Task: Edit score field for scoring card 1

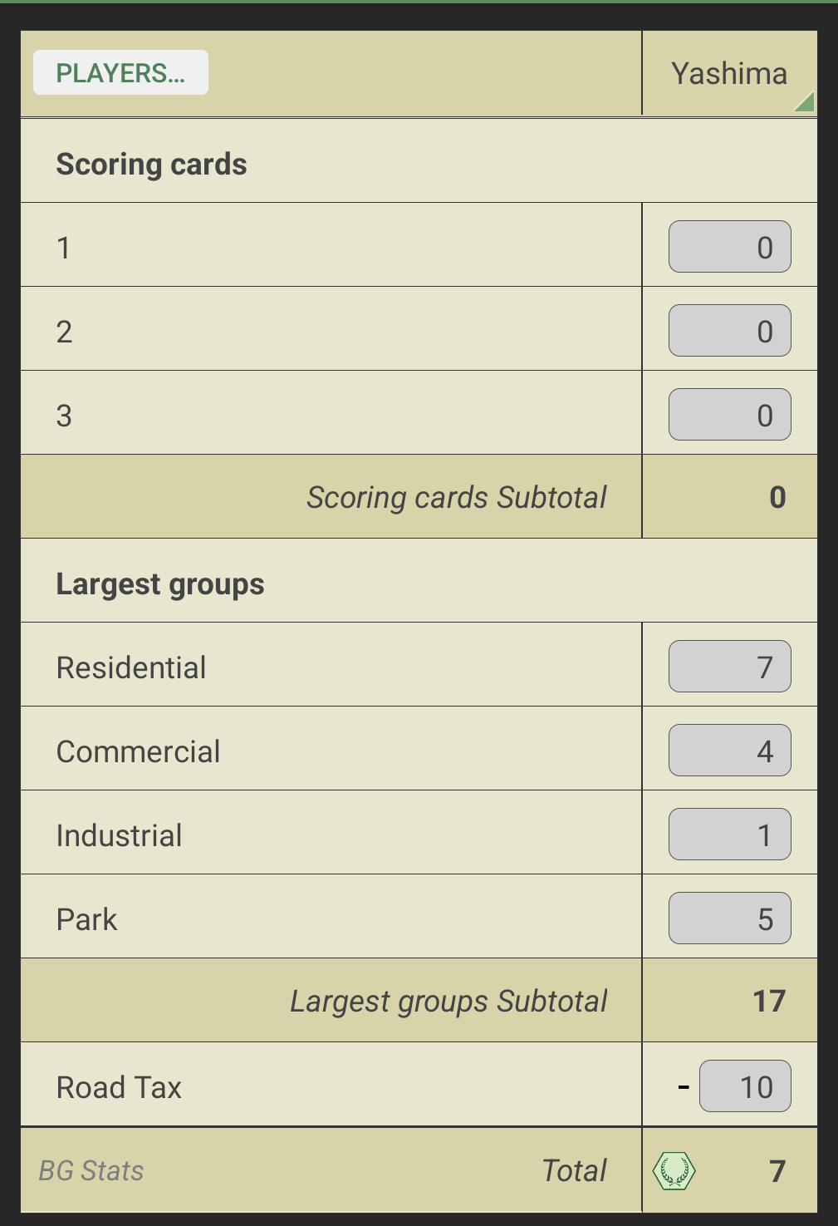Action: pyautogui.click(x=729, y=247)
